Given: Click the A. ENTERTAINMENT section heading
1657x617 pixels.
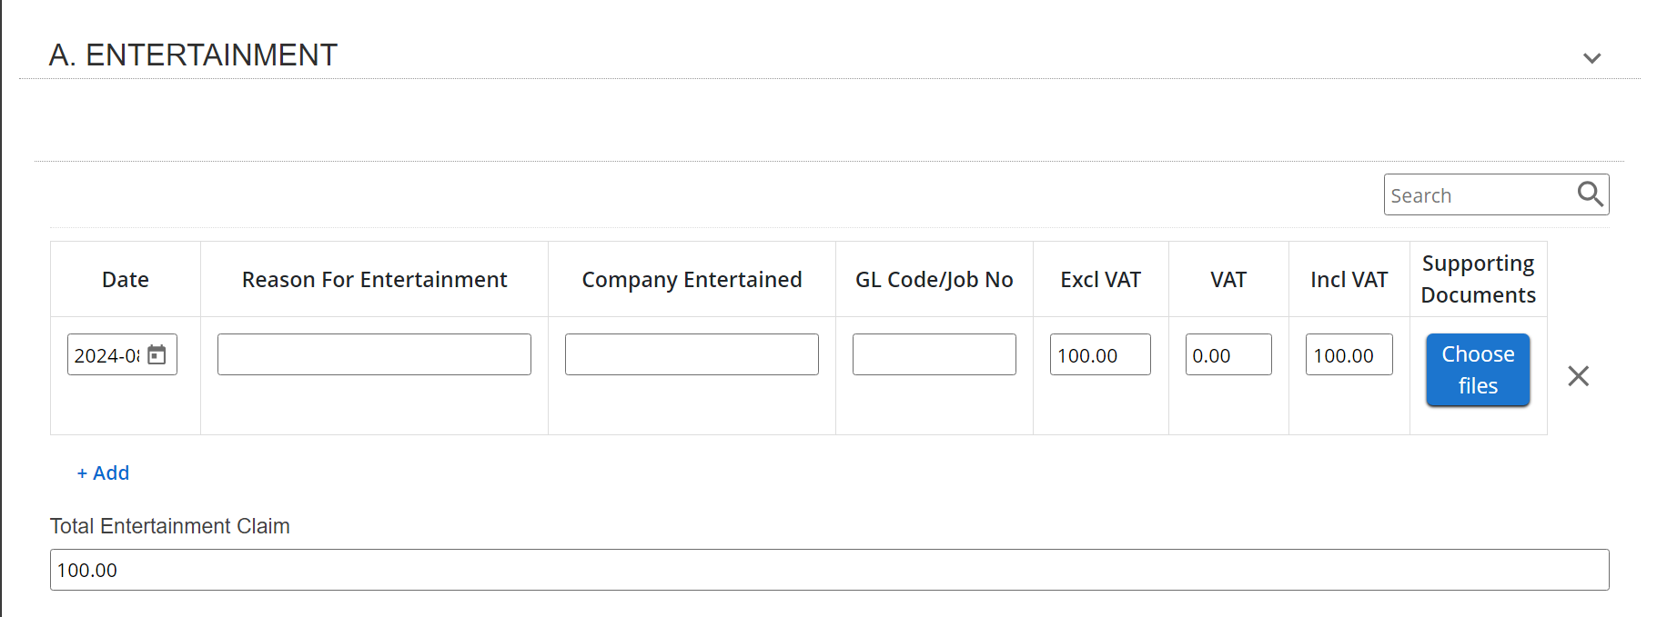Looking at the screenshot, I should 193,55.
